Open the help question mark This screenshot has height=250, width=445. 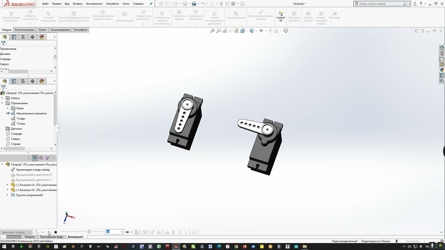click(x=421, y=3)
